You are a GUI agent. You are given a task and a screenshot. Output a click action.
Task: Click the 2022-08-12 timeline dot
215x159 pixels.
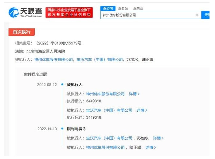coord(62,85)
